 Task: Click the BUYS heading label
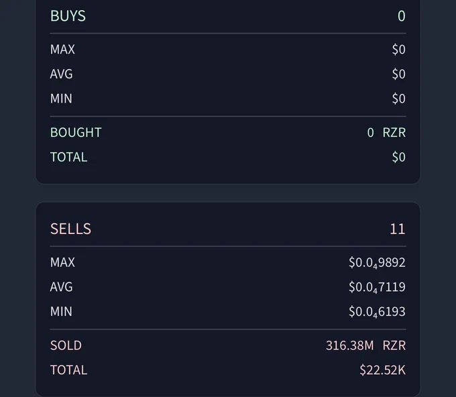(68, 15)
